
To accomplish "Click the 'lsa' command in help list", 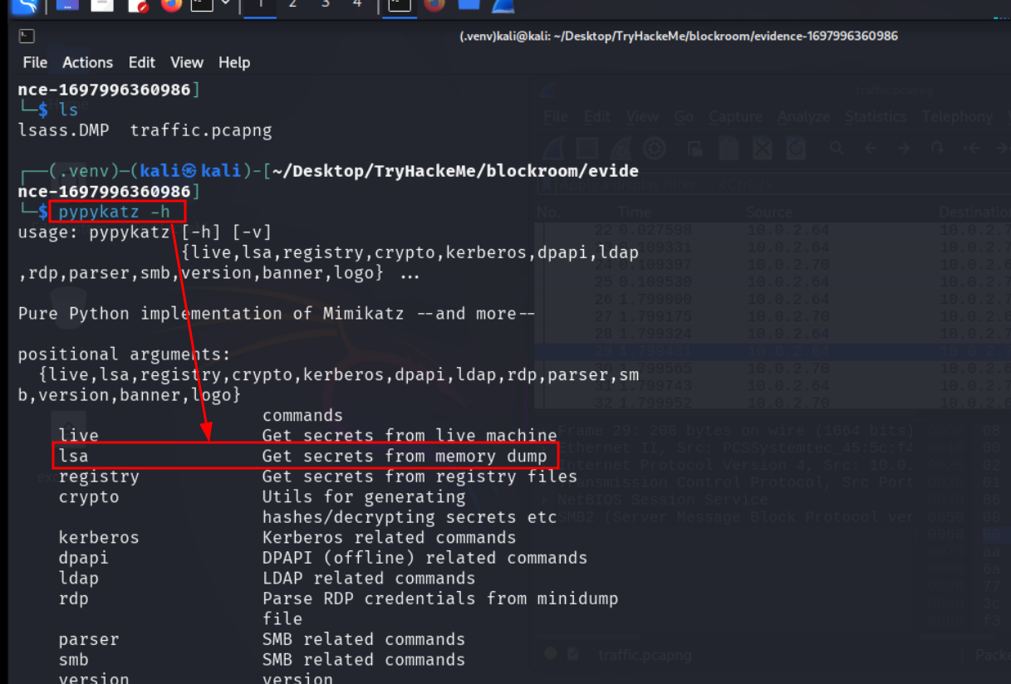I will point(73,456).
